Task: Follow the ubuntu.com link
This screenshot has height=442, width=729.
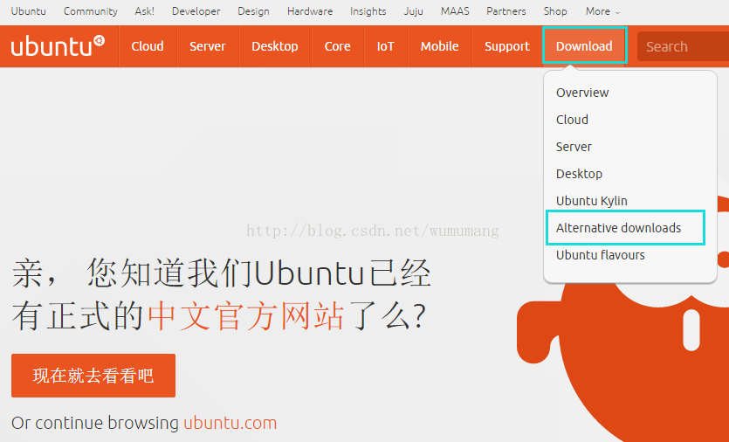Action: [230, 423]
